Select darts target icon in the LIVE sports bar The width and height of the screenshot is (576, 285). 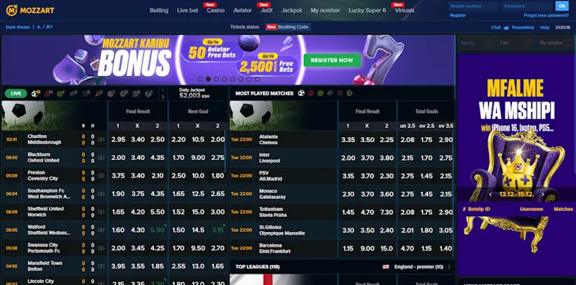click(111, 94)
